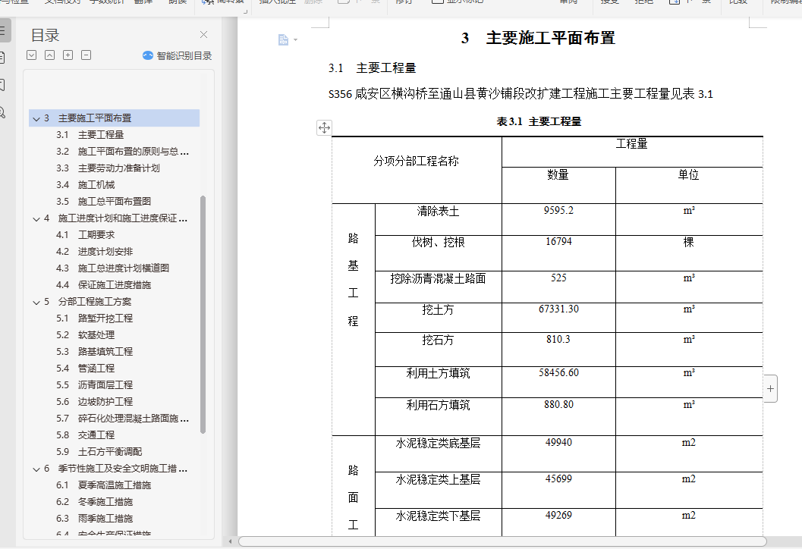Go to section 5.5 沥青面层工程

pyautogui.click(x=95, y=385)
